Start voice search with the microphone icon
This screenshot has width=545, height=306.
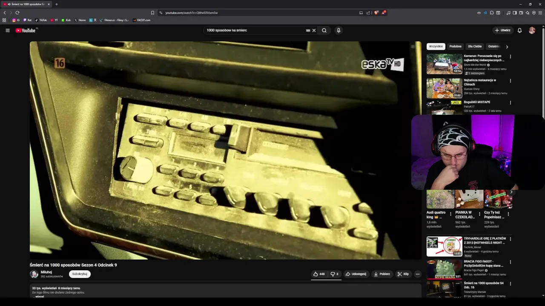tap(338, 30)
